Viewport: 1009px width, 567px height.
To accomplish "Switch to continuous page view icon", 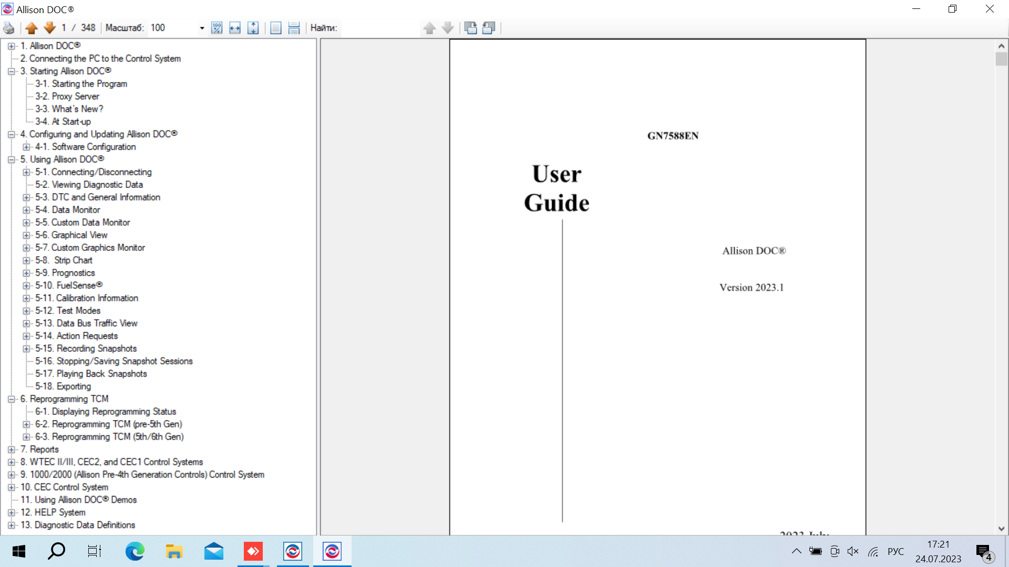I will click(294, 28).
